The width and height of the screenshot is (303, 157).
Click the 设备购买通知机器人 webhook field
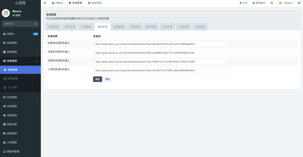pyautogui.click(x=160, y=44)
